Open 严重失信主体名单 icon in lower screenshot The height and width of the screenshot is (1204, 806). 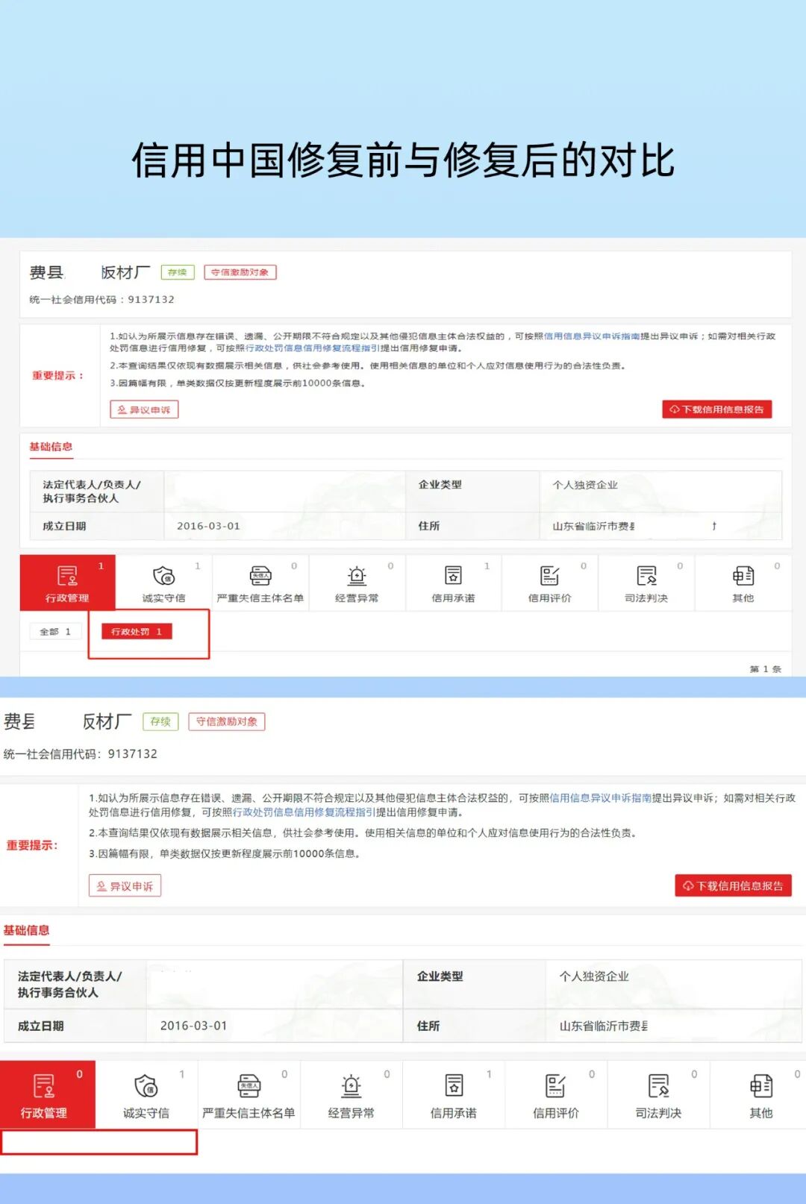pyautogui.click(x=249, y=1086)
